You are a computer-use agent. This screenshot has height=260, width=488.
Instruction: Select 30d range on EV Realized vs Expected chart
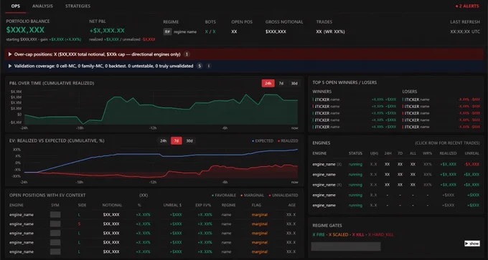tap(189, 140)
